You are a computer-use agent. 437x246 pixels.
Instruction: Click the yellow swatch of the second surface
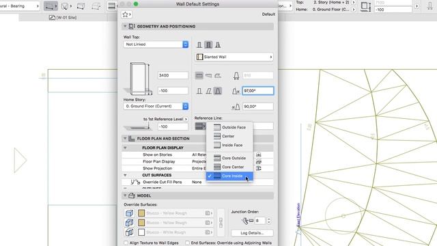141,223
